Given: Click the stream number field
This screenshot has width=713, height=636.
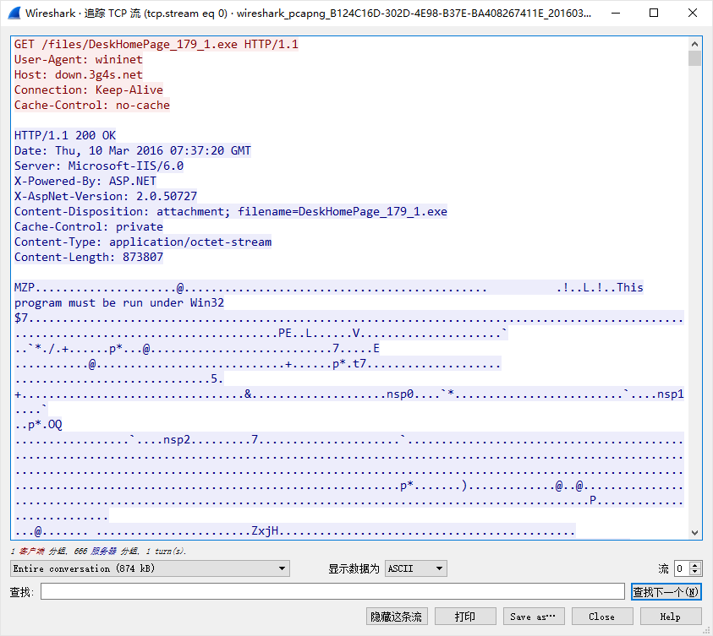Looking at the screenshot, I should click(683, 568).
